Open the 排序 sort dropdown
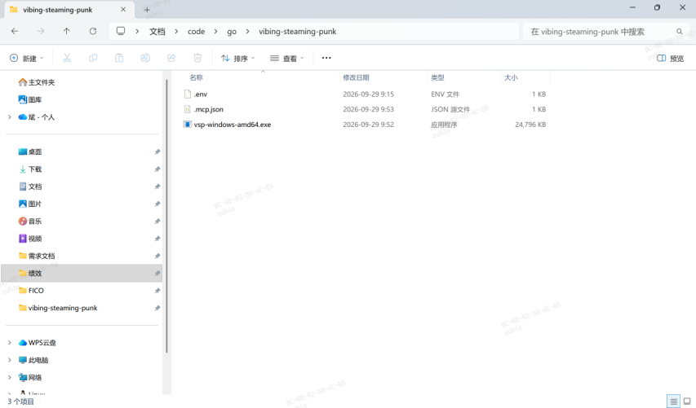Viewport: 696px width, 408px height. tap(238, 58)
